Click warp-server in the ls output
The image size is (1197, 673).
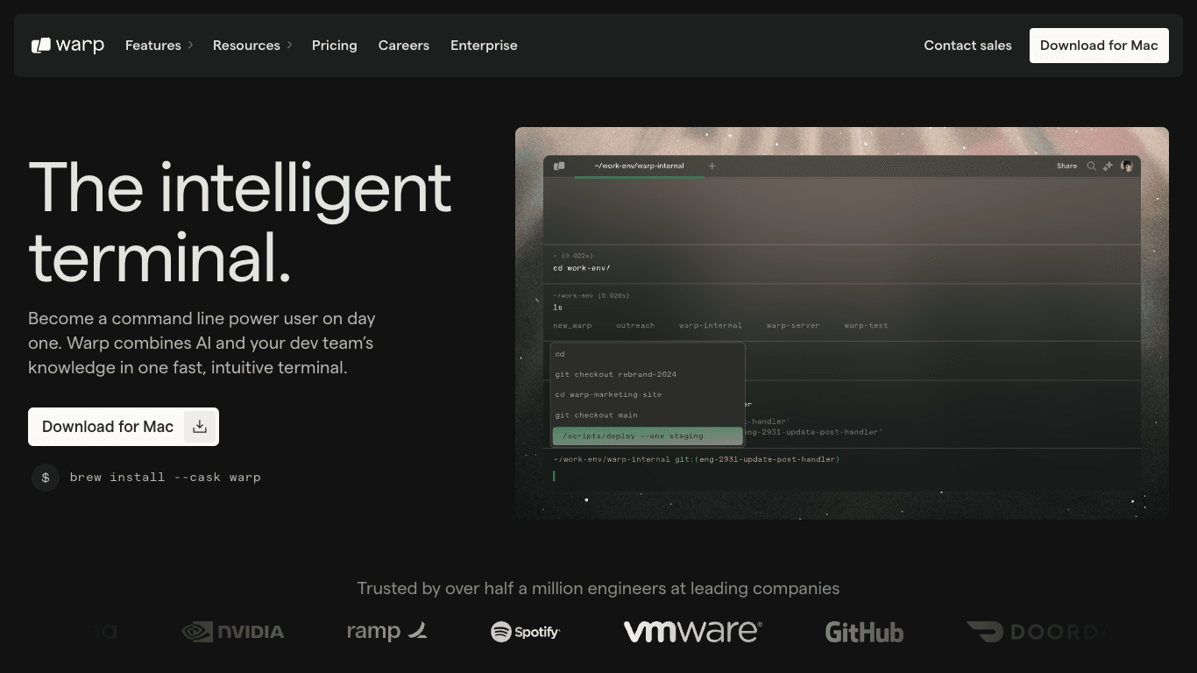click(793, 326)
